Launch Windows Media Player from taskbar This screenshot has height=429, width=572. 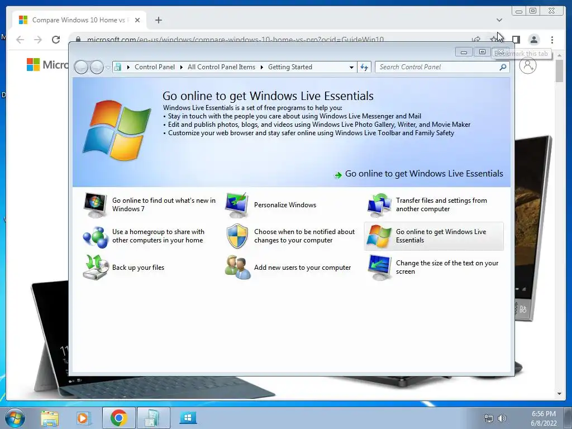[83, 418]
